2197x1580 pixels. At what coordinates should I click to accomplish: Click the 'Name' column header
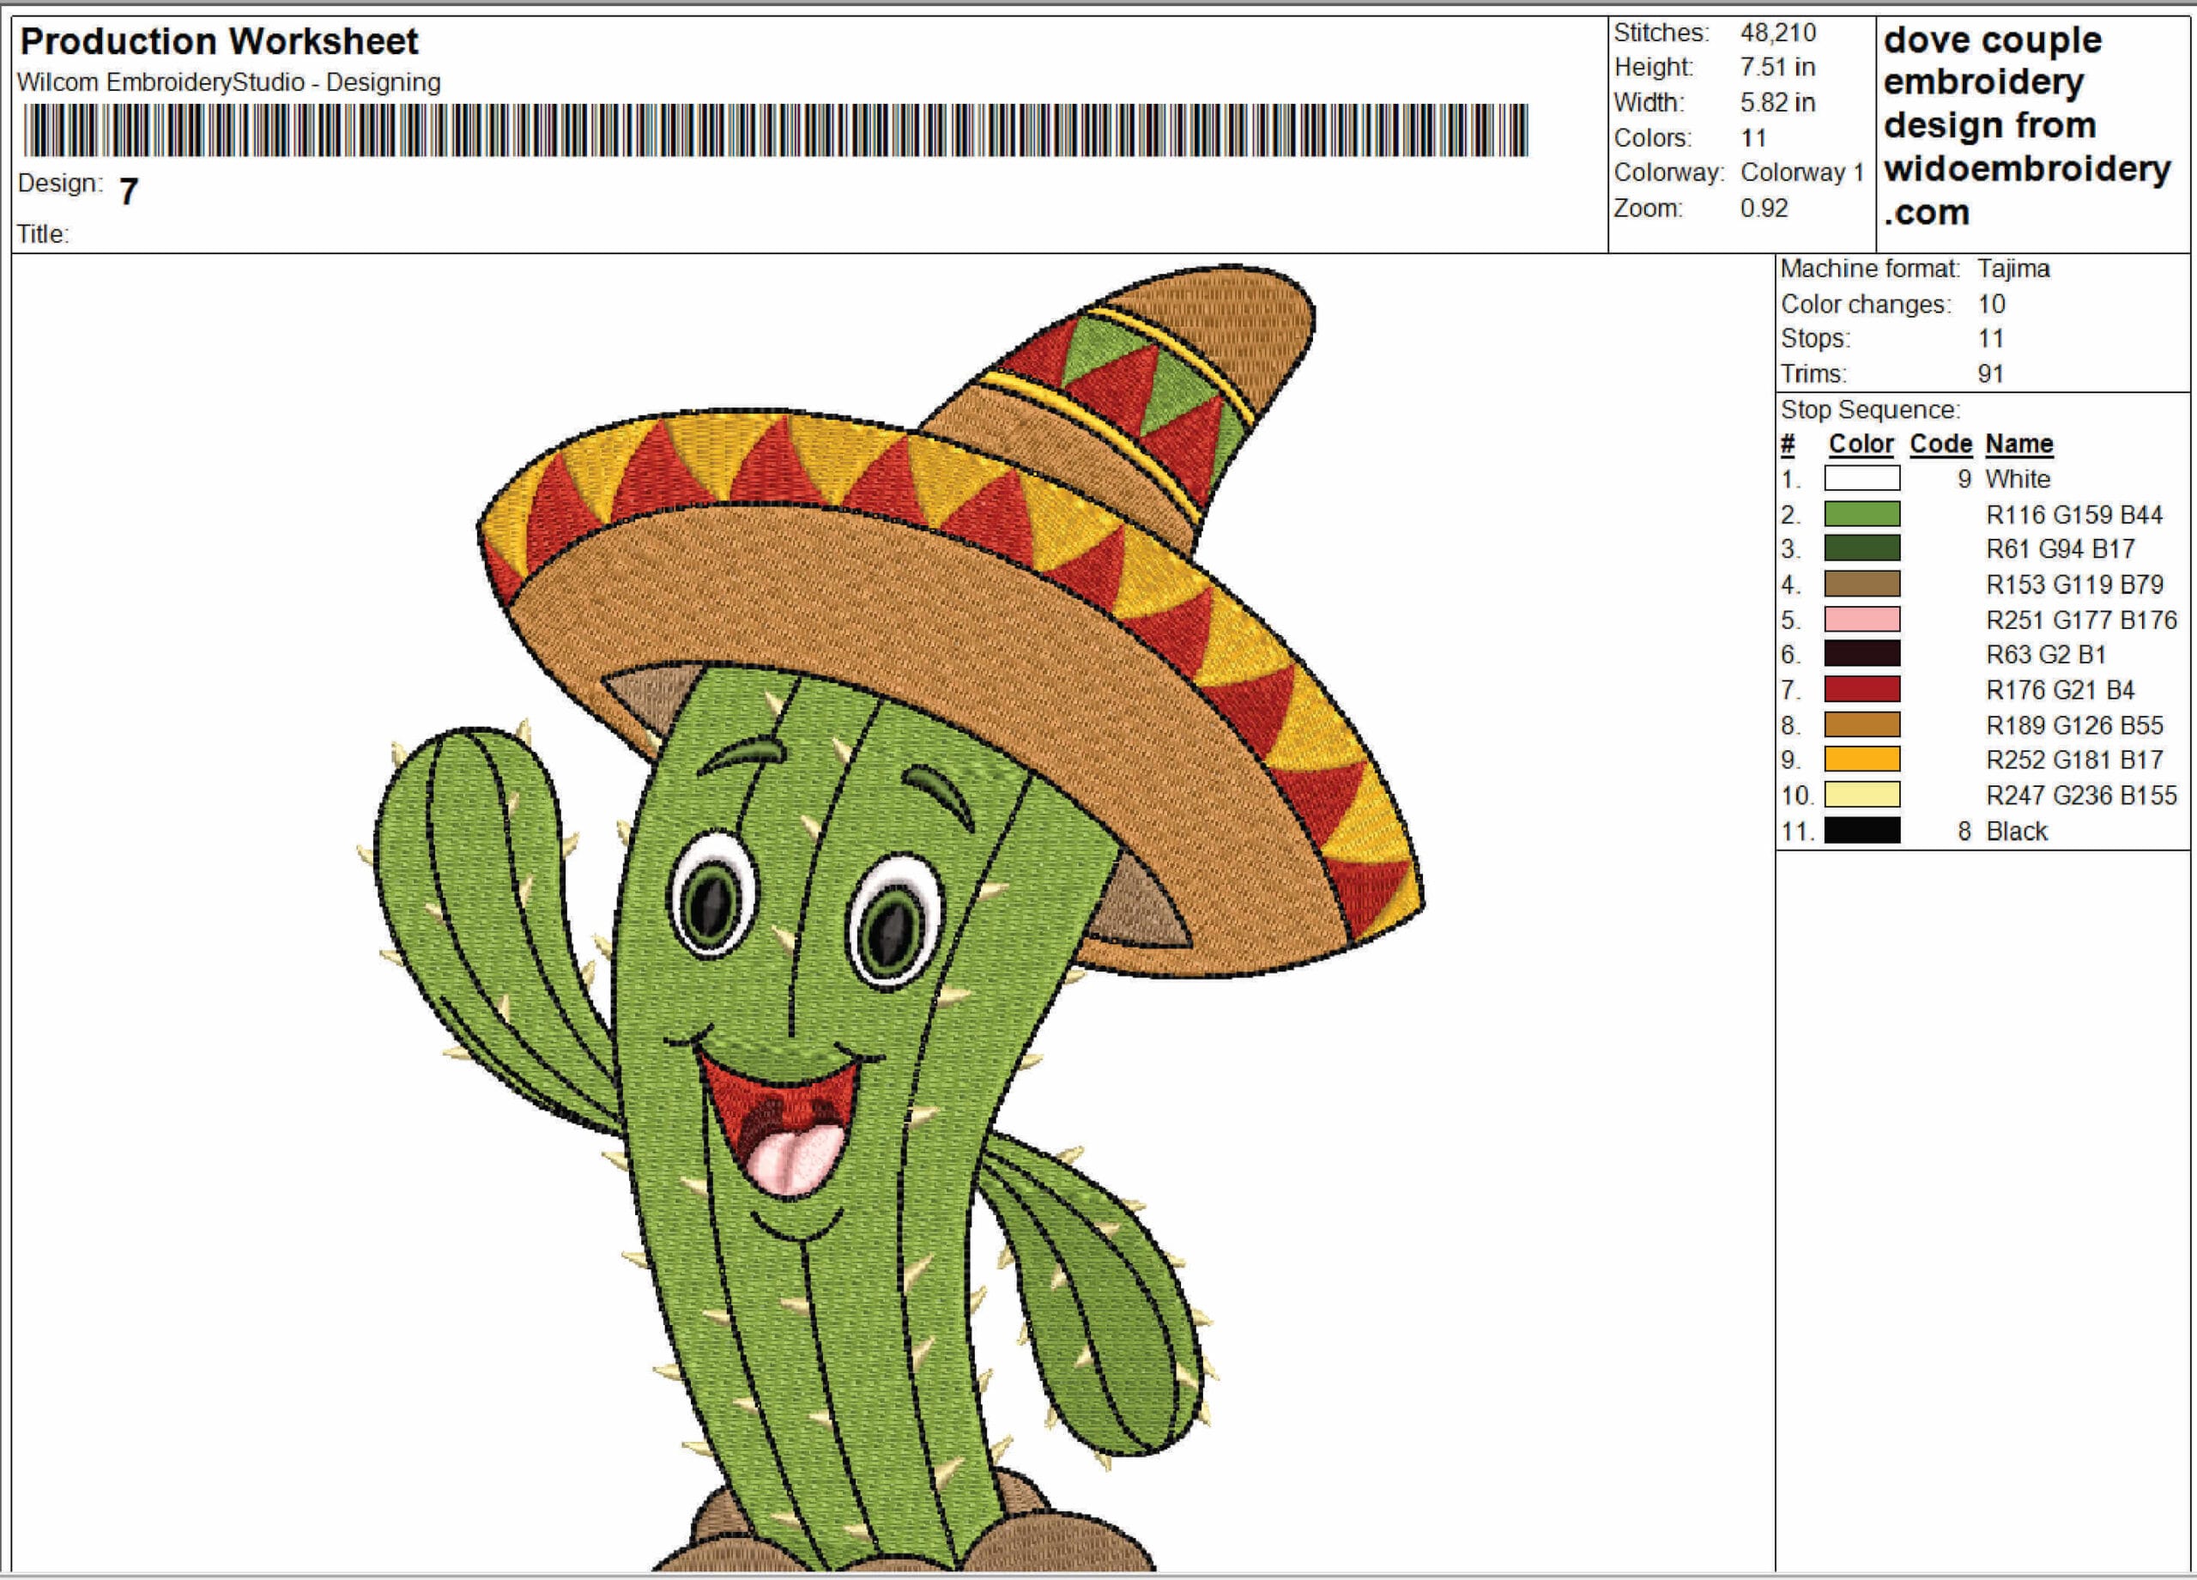(x=2018, y=444)
